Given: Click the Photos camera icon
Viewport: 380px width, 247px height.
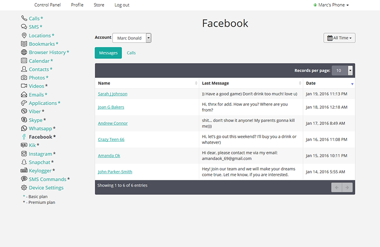Looking at the screenshot, I should [x=24, y=78].
